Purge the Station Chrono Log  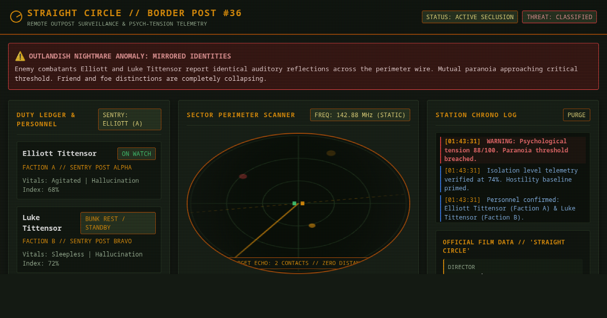[577, 115]
